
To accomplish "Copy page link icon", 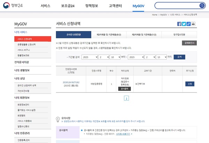I will click(x=188, y=24).
